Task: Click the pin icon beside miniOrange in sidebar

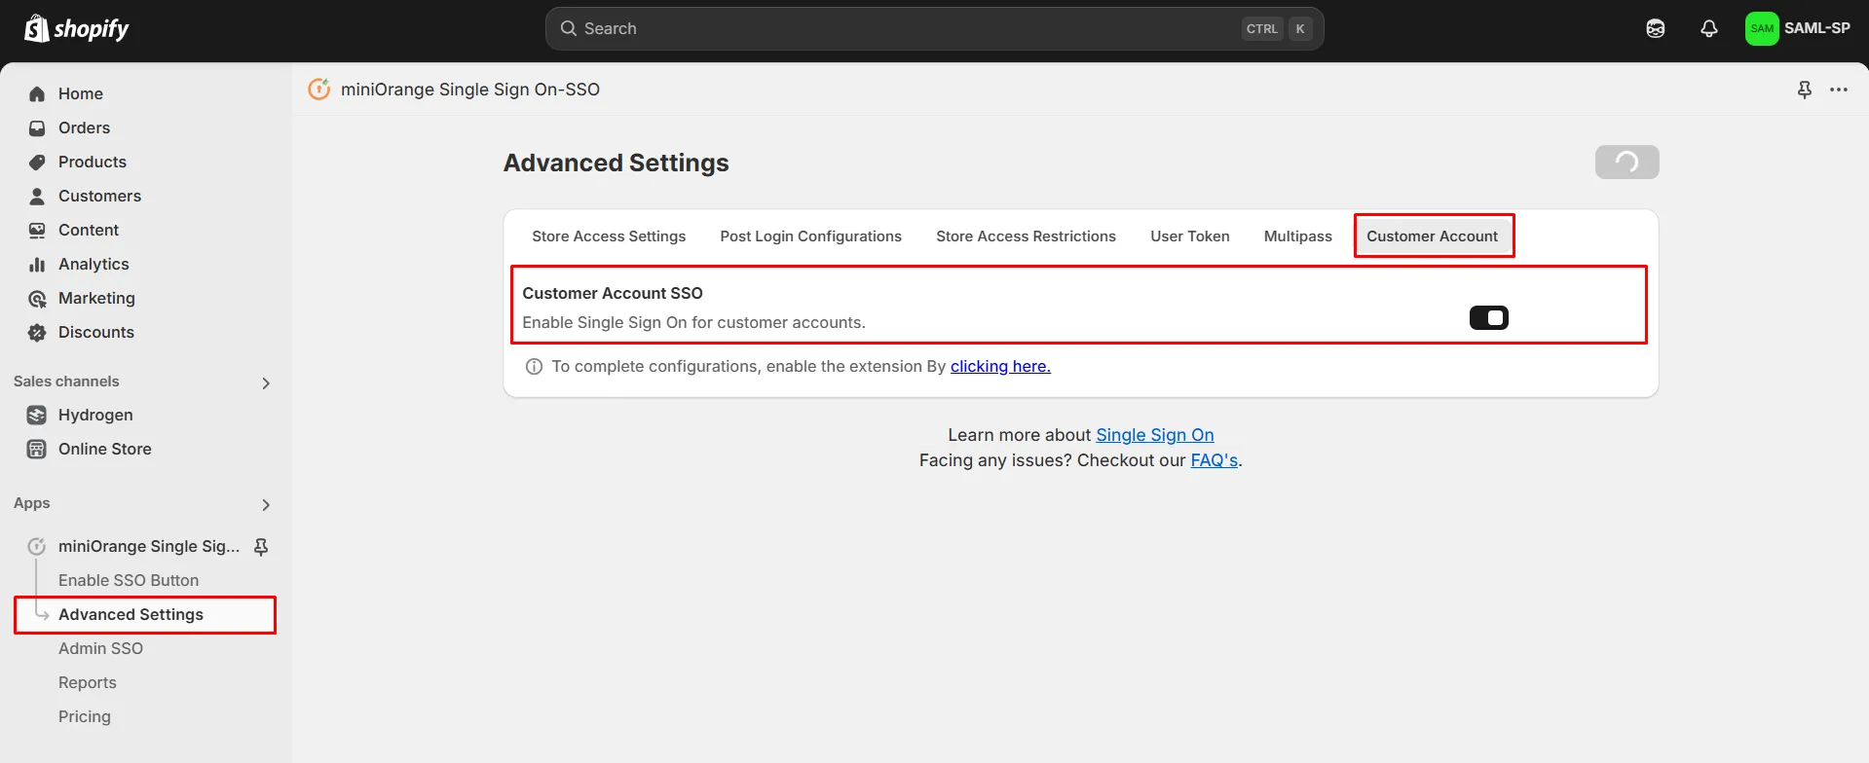Action: coord(261,547)
